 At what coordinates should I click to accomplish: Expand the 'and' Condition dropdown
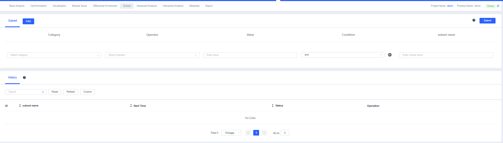pyautogui.click(x=343, y=55)
